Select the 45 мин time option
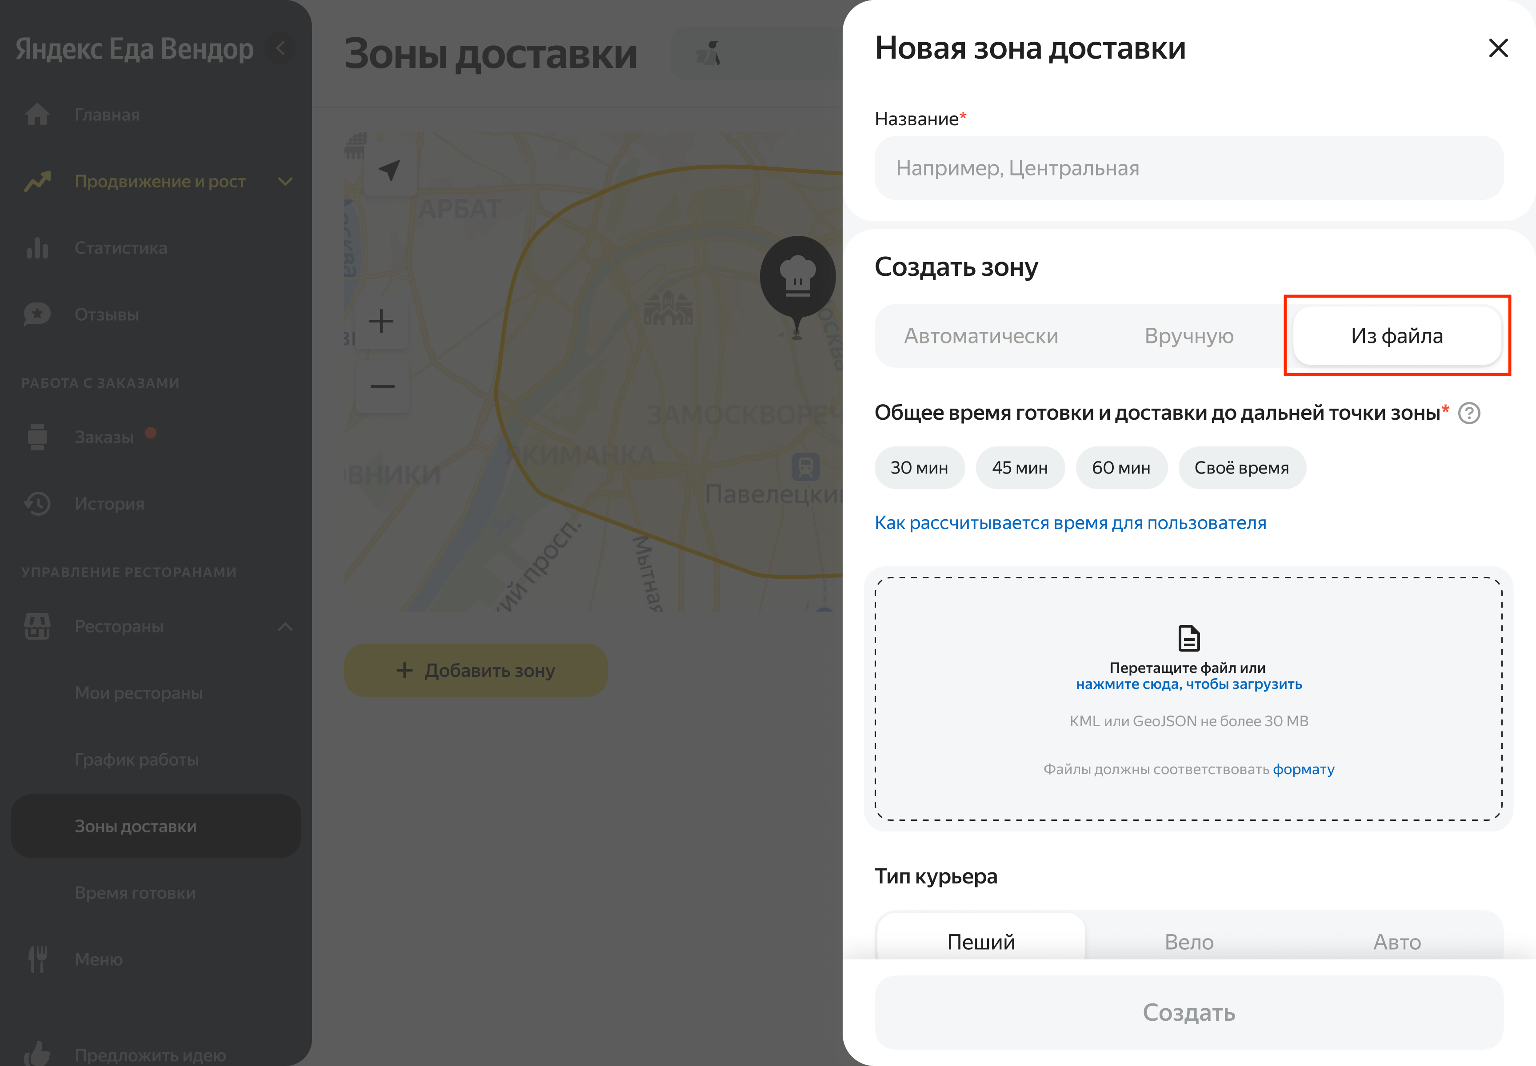Screen dimensions: 1536x1066 1019,468
